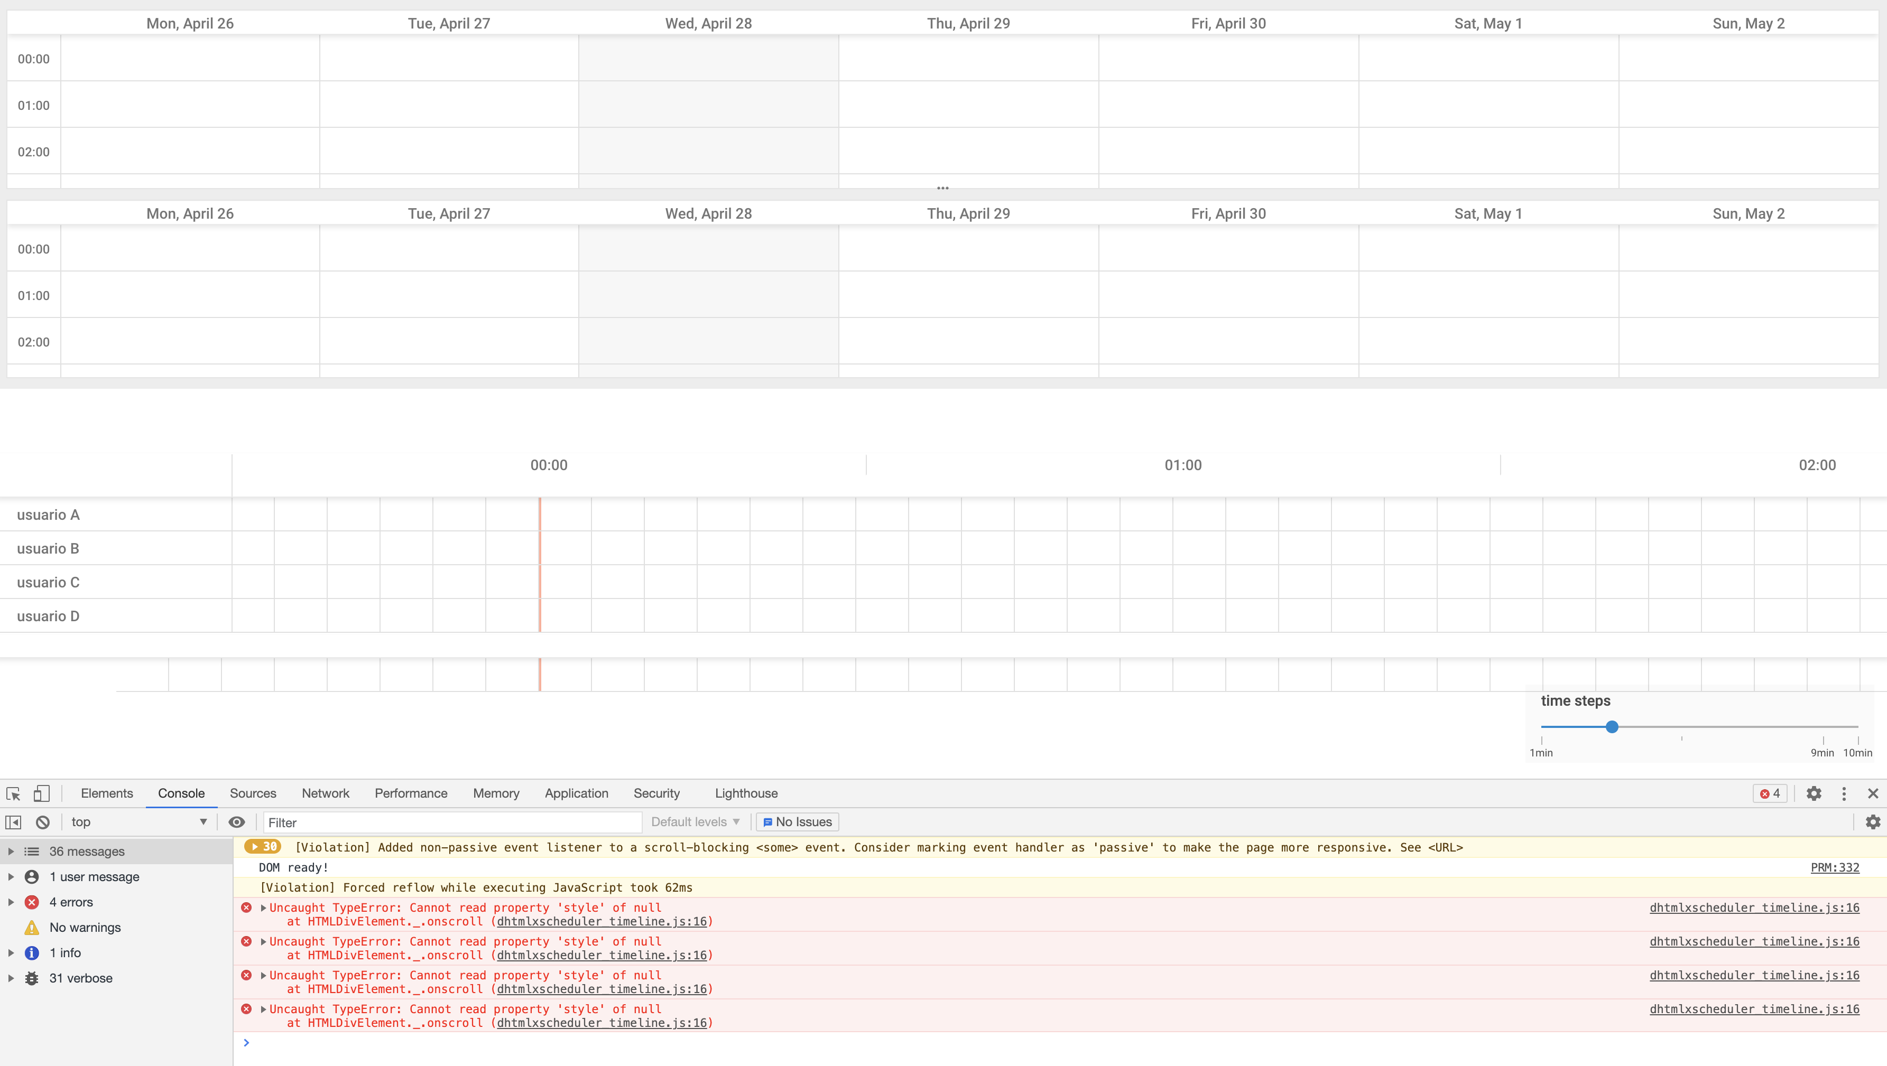Open the PRM:332 source link
The height and width of the screenshot is (1066, 1887).
[x=1834, y=867]
